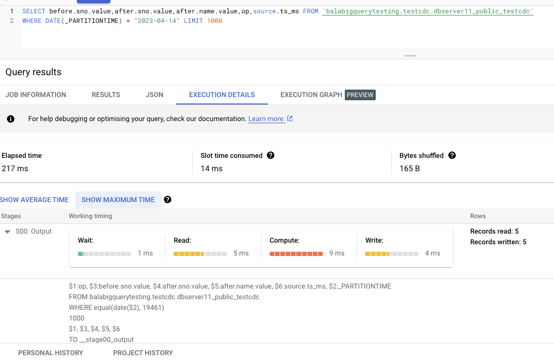Click line number 1 in the editor gutter
The width and height of the screenshot is (554, 360).
click(12, 11)
